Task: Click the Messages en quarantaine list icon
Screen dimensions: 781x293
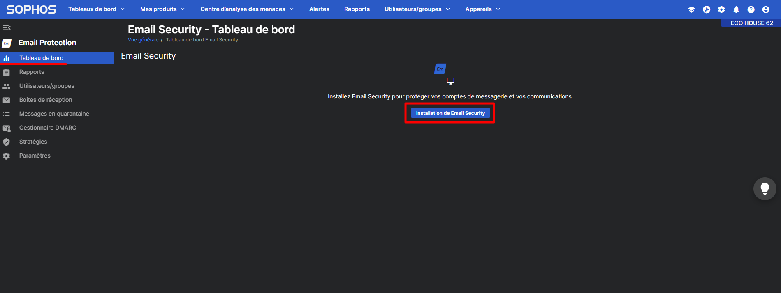Action: (7, 114)
